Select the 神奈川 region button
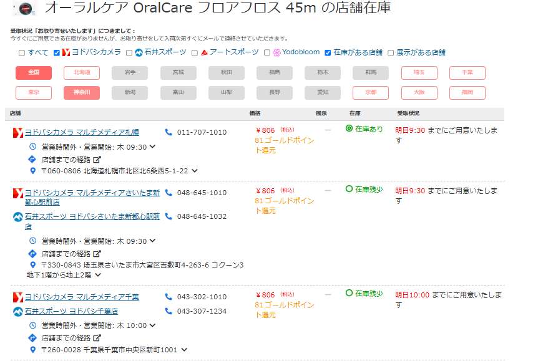533x361 pixels. (82, 93)
